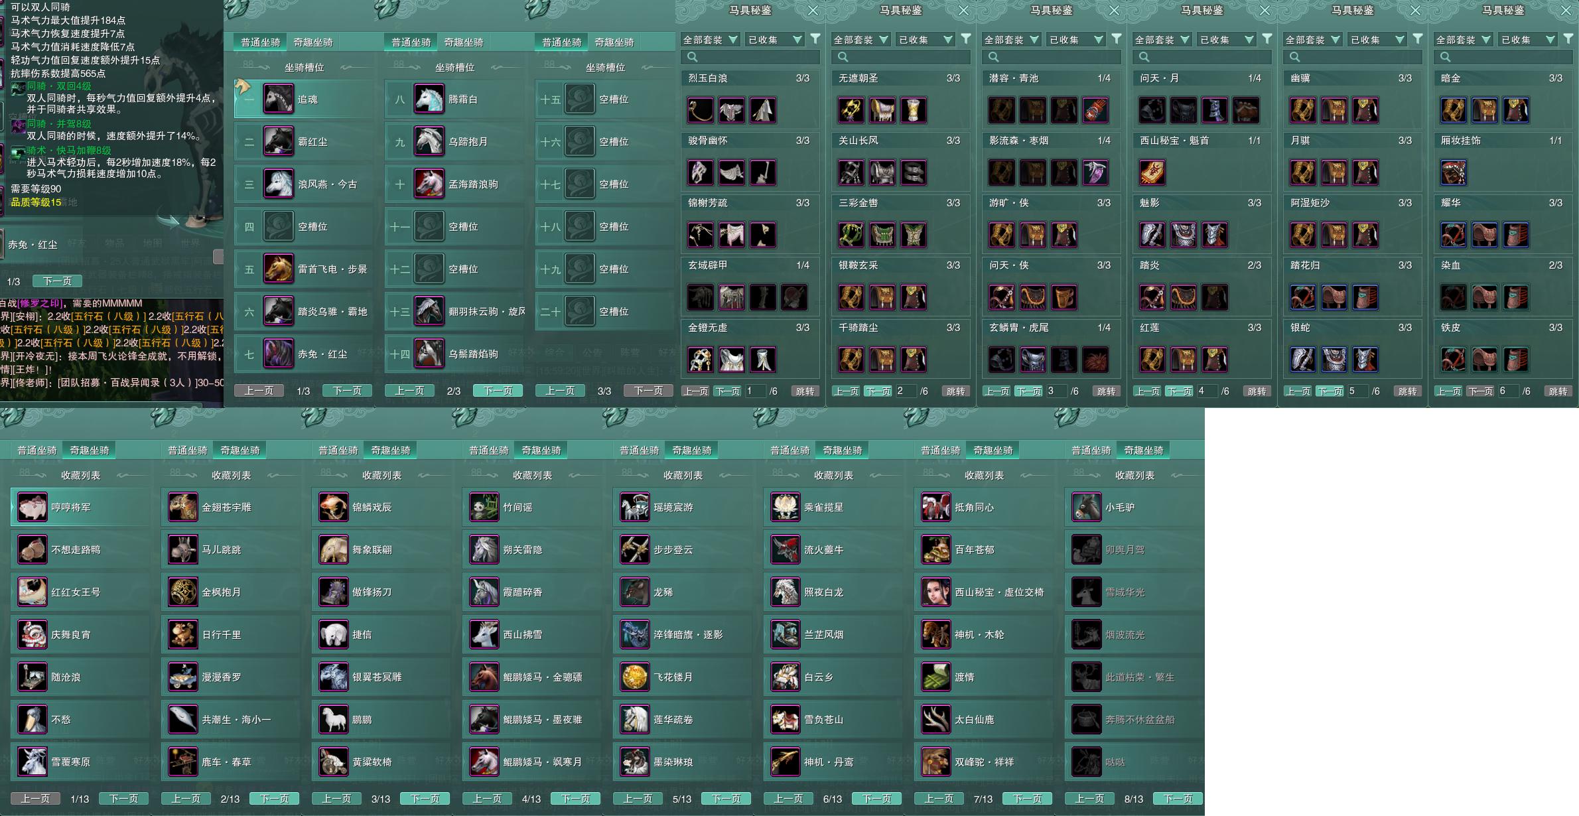Expand the 已收集 dropdown above 暗金
Image resolution: width=1579 pixels, height=816 pixels.
(1528, 40)
